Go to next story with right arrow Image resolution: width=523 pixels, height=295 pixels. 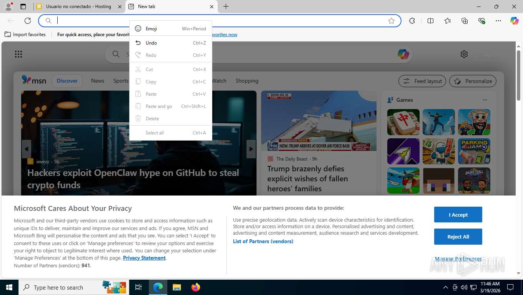click(251, 149)
